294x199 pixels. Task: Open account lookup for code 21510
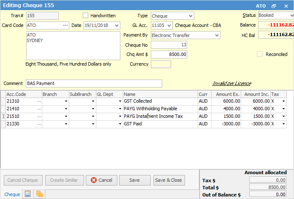click(39, 117)
